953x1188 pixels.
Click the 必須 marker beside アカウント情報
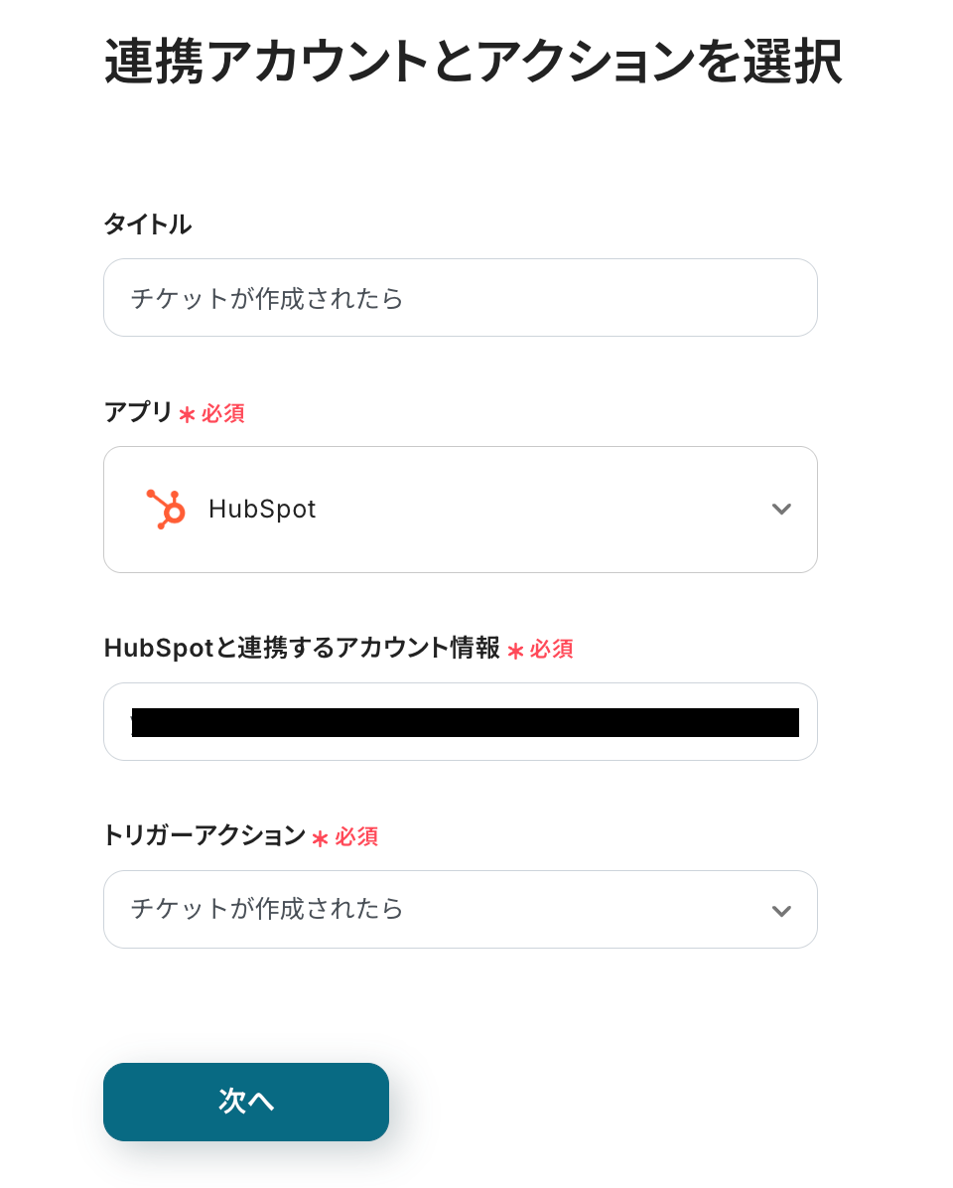tap(551, 650)
